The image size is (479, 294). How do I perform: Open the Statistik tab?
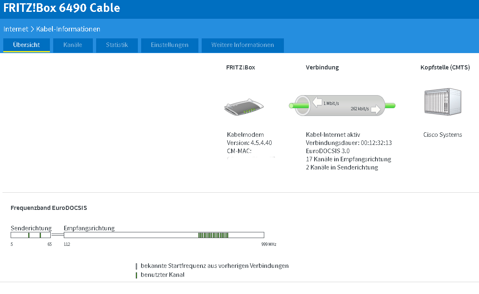point(117,45)
